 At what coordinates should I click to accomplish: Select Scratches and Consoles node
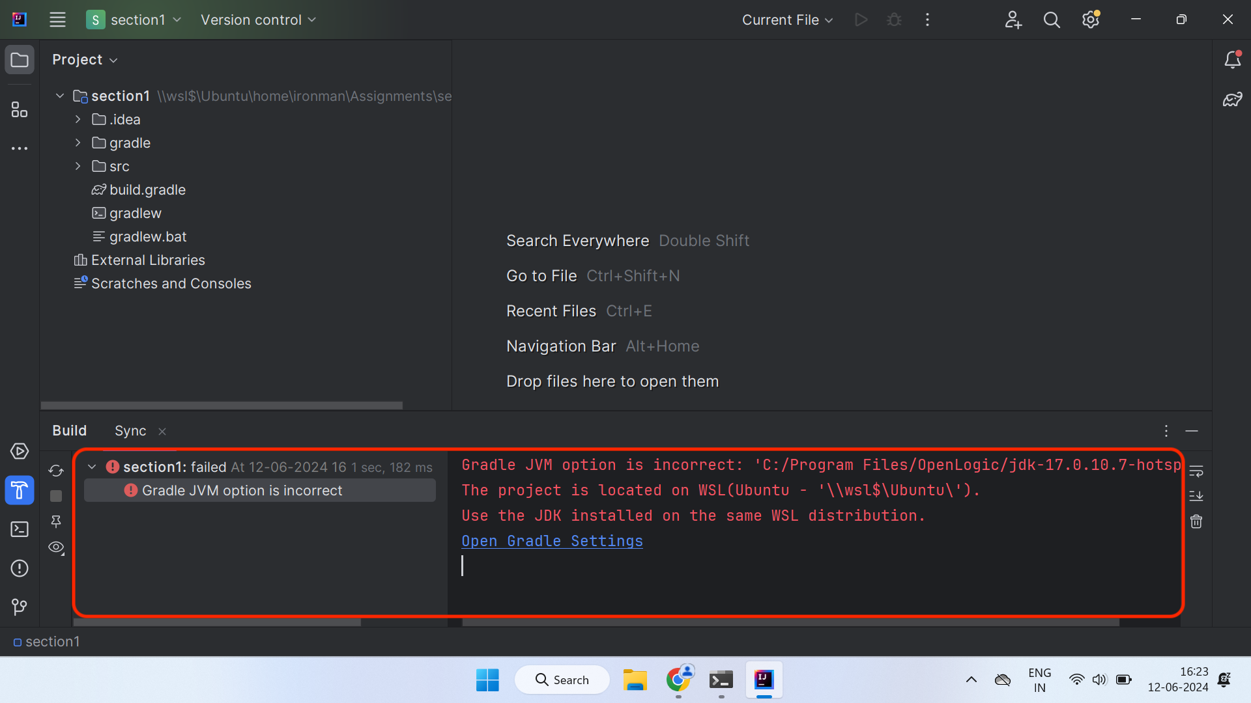point(171,284)
